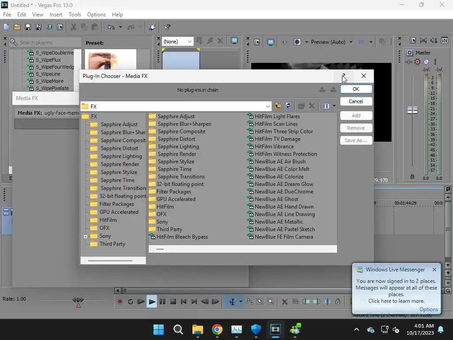The image size is (453, 340).
Task: Click the New project icon in toolbar
Action: (x=6, y=27)
